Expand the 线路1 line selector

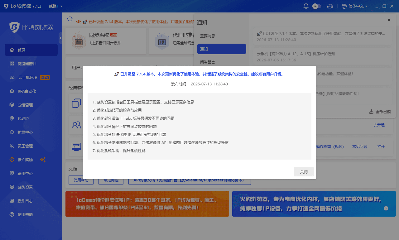point(56,6)
